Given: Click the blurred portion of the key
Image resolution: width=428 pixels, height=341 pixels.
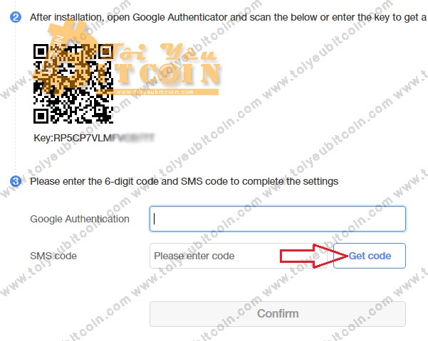Looking at the screenshot, I should coord(133,138).
